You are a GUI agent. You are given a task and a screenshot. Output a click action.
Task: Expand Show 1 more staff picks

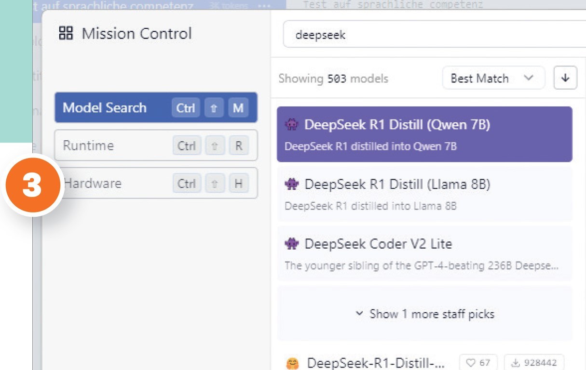[424, 314]
